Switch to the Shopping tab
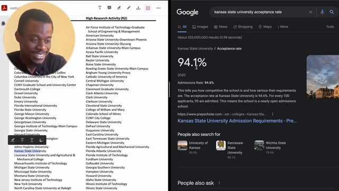 [x=243, y=27]
